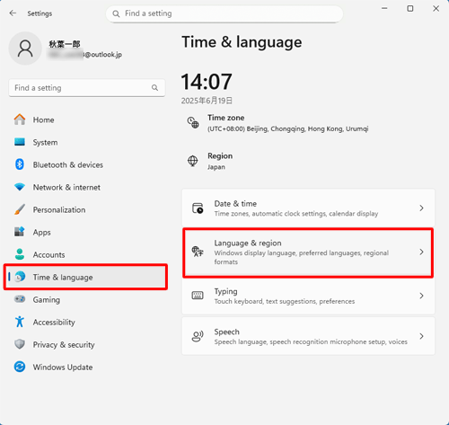Click the Home house icon
449x425 pixels.
20,120
